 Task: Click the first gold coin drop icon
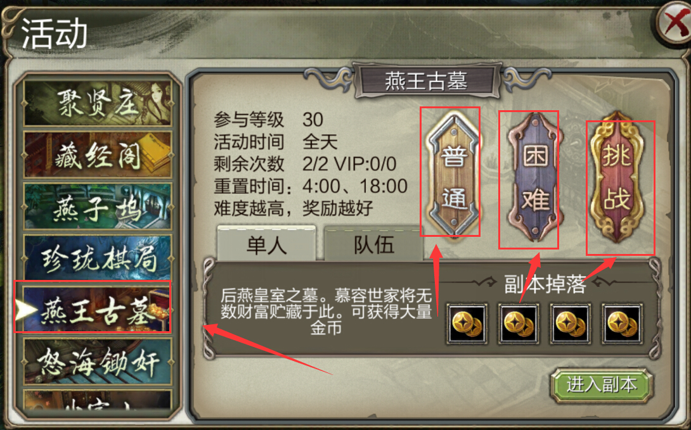coord(467,324)
